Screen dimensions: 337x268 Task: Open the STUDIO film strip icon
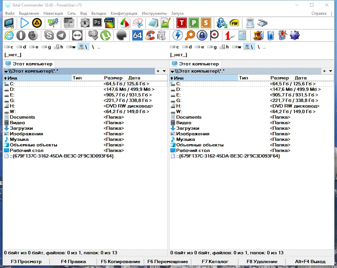tap(110, 23)
